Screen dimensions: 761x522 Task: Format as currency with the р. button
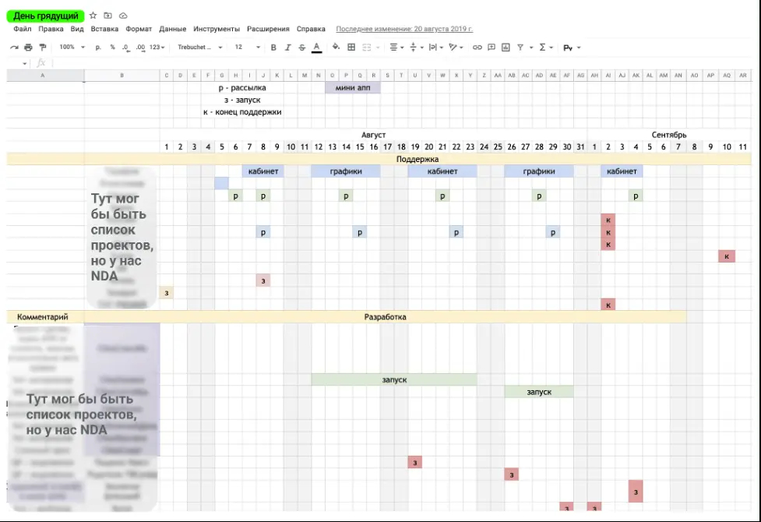click(98, 47)
